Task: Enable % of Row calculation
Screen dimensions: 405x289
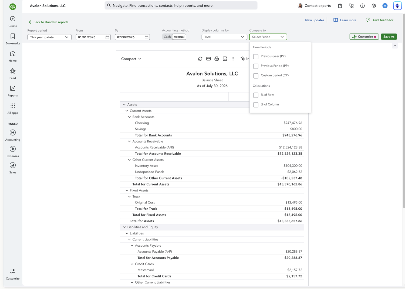Action: click(x=256, y=95)
